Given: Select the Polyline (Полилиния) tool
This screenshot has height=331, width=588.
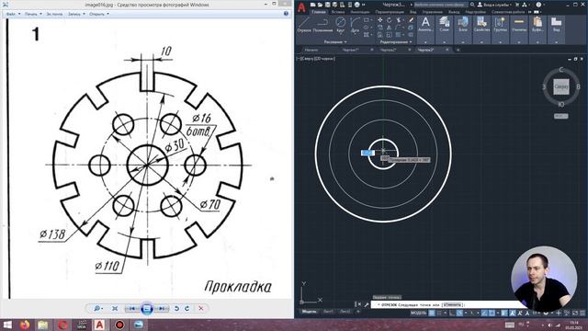Looking at the screenshot, I should [322, 25].
